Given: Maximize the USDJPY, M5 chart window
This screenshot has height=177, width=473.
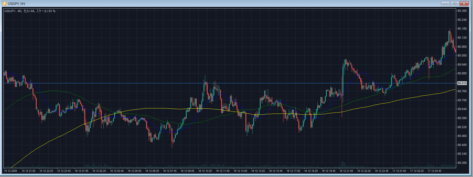Looking at the screenshot, I should pos(455,3).
